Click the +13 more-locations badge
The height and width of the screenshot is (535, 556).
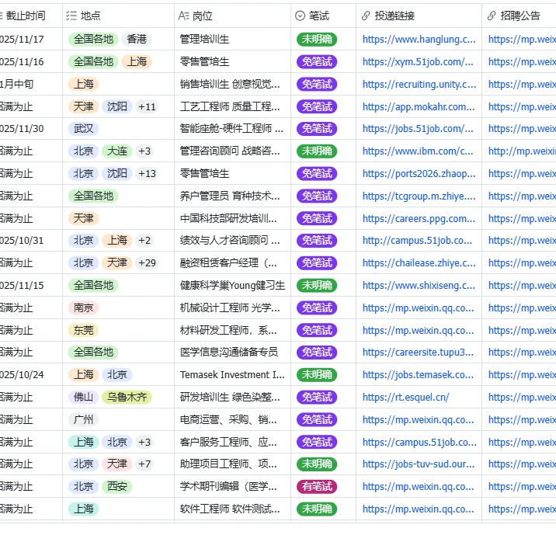point(147,173)
